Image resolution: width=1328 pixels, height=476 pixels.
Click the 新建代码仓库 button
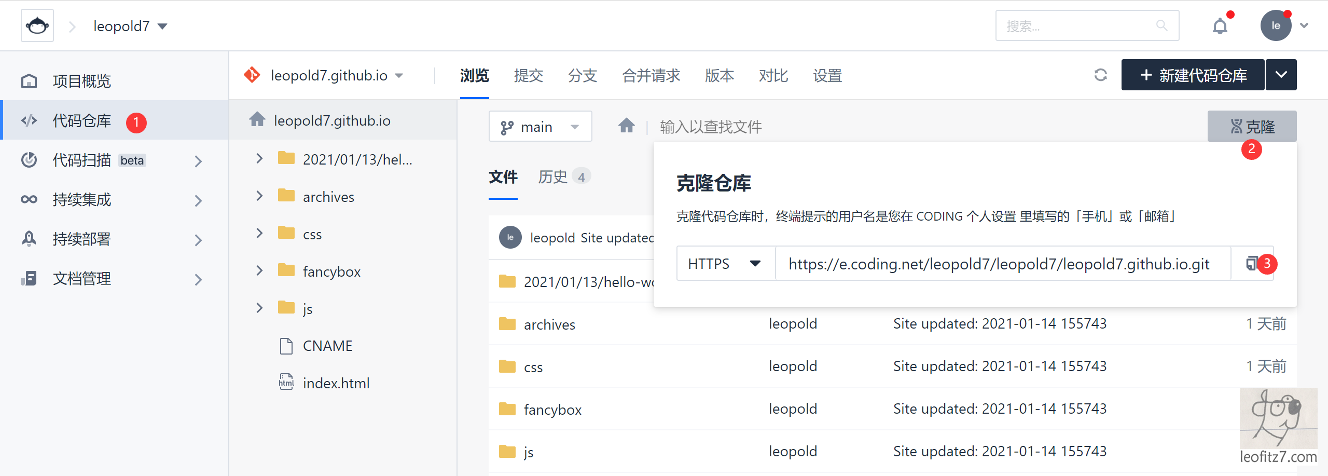click(1193, 75)
